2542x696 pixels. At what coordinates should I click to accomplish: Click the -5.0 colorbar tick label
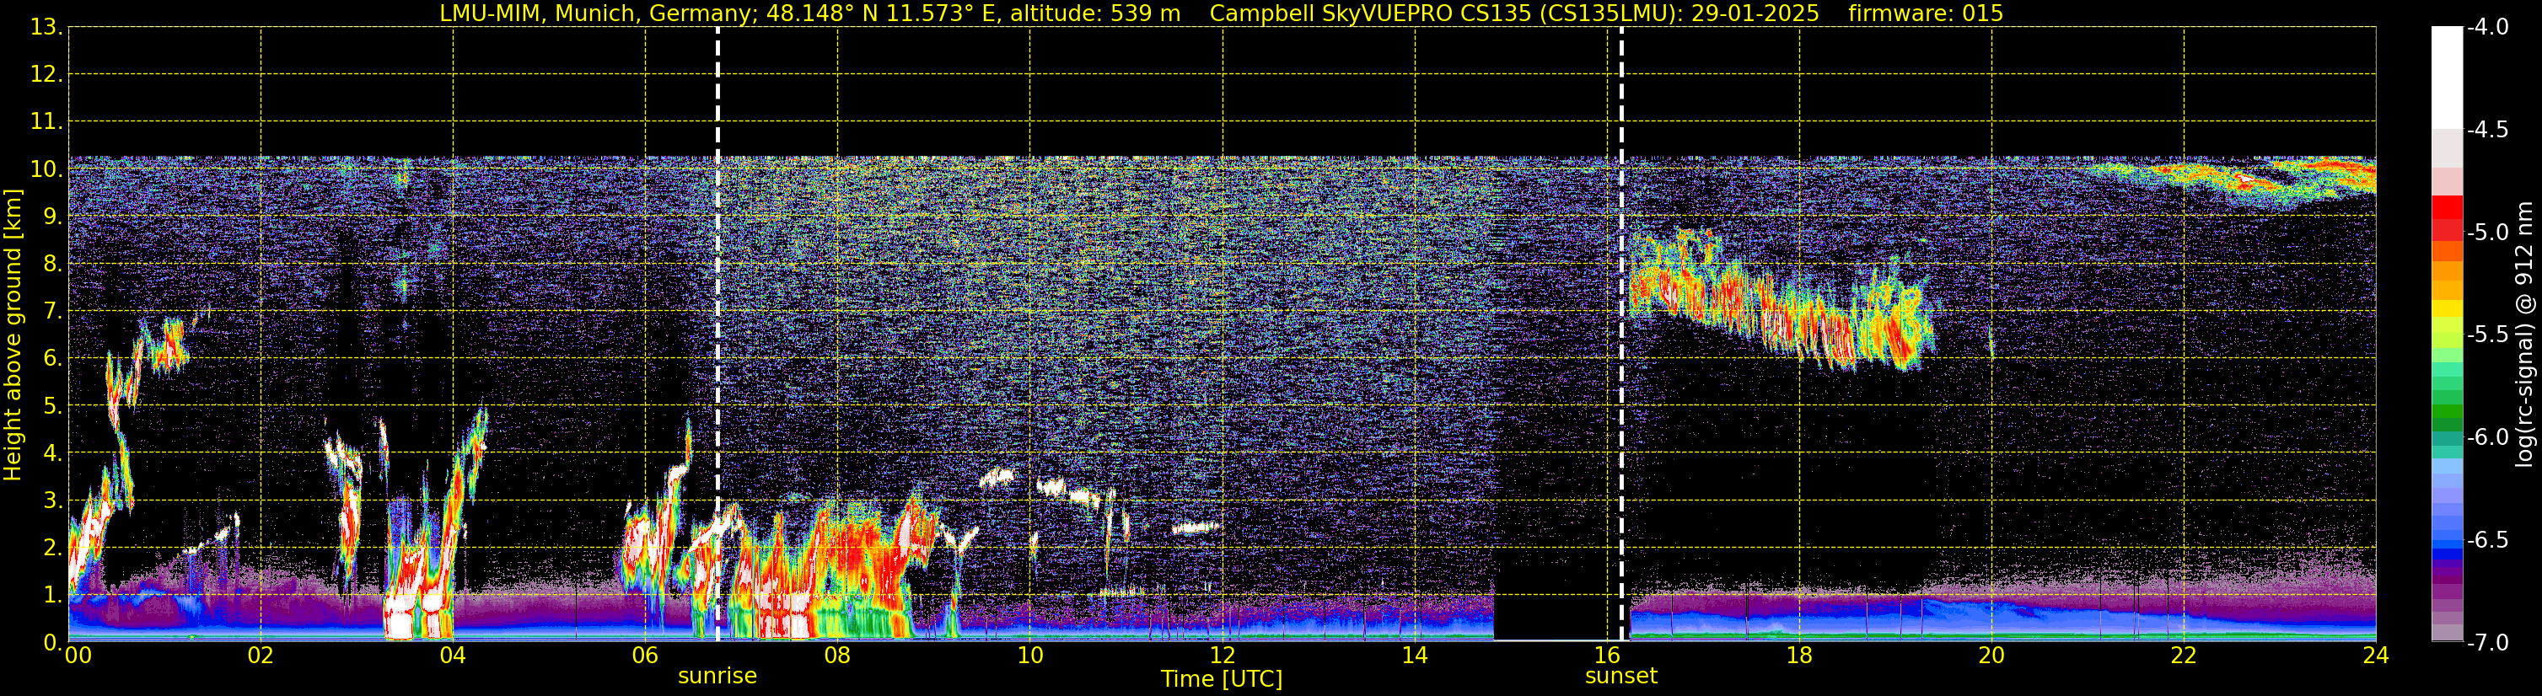2486,233
